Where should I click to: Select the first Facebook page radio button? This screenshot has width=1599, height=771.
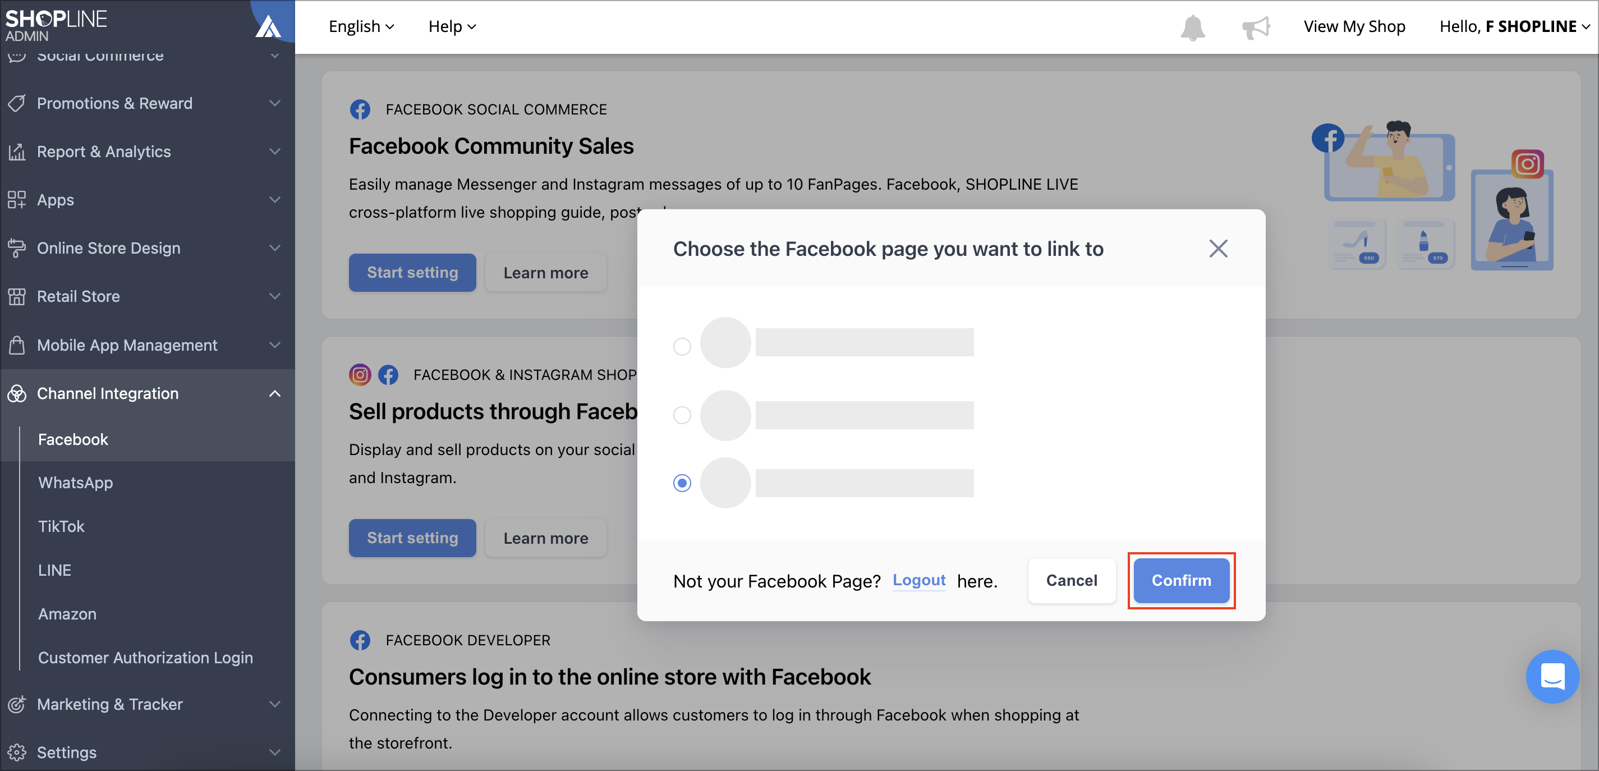click(x=682, y=346)
